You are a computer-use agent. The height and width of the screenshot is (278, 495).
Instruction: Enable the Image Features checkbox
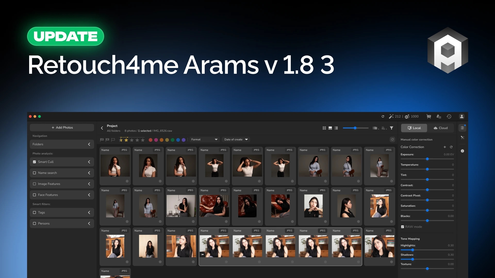point(35,184)
